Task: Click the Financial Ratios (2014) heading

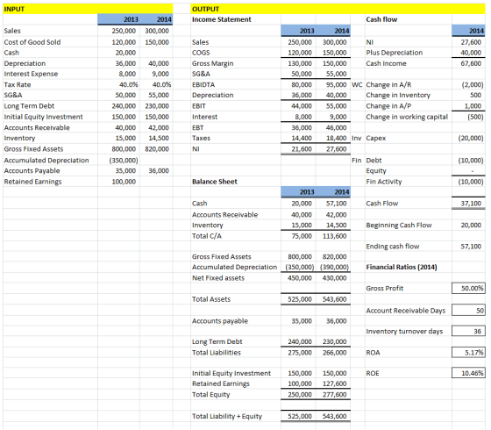Action: coord(402,268)
